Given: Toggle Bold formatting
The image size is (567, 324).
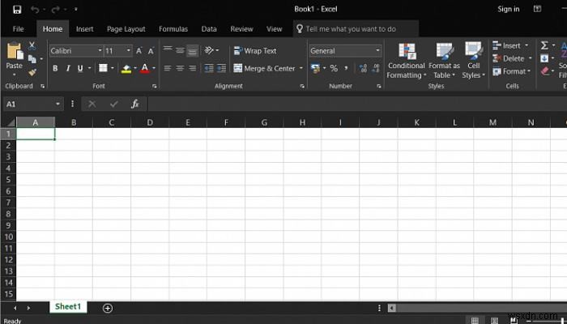Looking at the screenshot, I should click(x=55, y=69).
